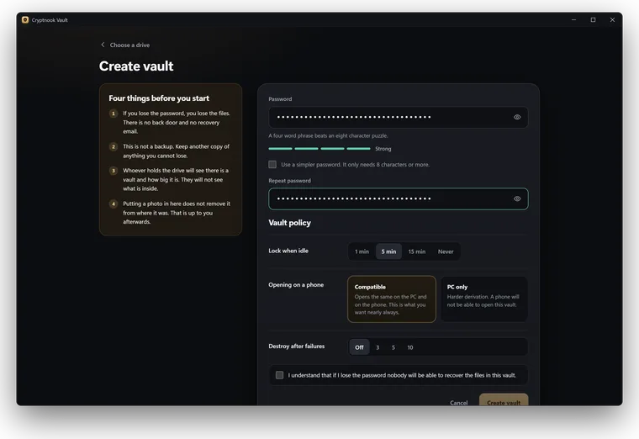
Task: Click numbered badge 1 about losing the password
Action: tap(114, 114)
